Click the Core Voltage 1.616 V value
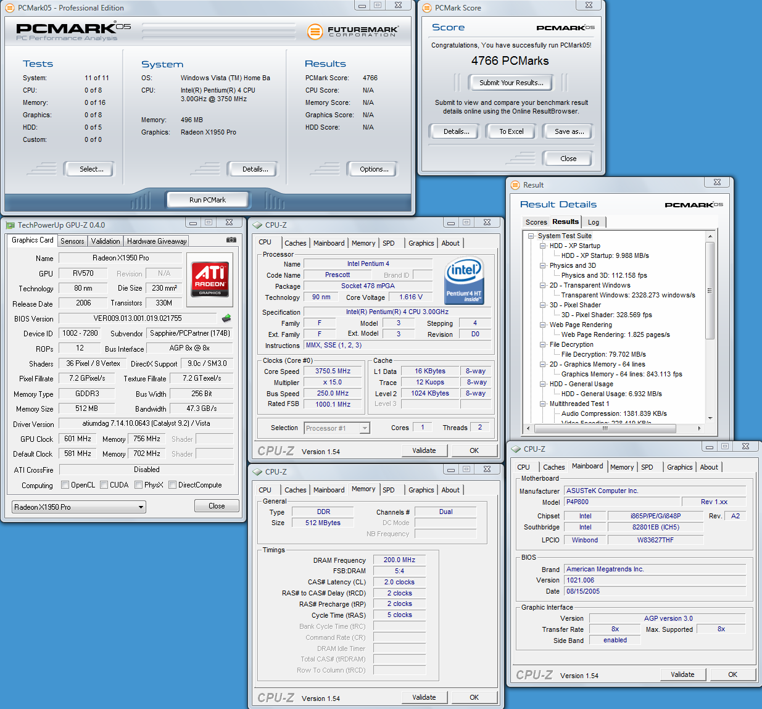This screenshot has height=709, width=762. 411,297
